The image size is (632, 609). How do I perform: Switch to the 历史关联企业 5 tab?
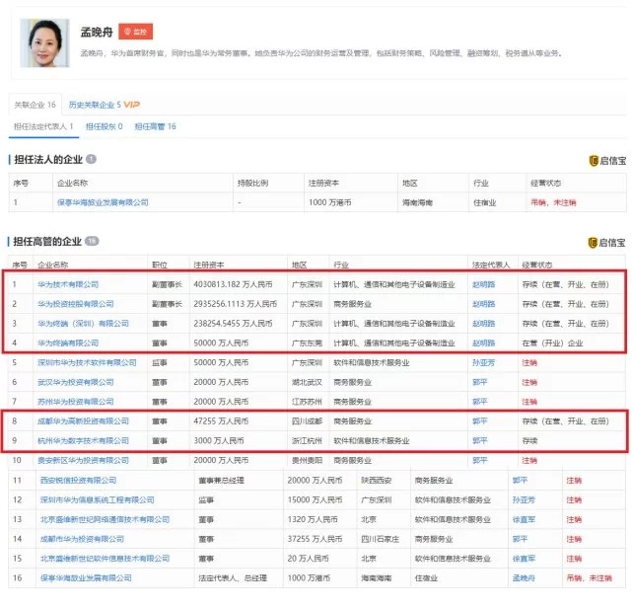[x=94, y=104]
